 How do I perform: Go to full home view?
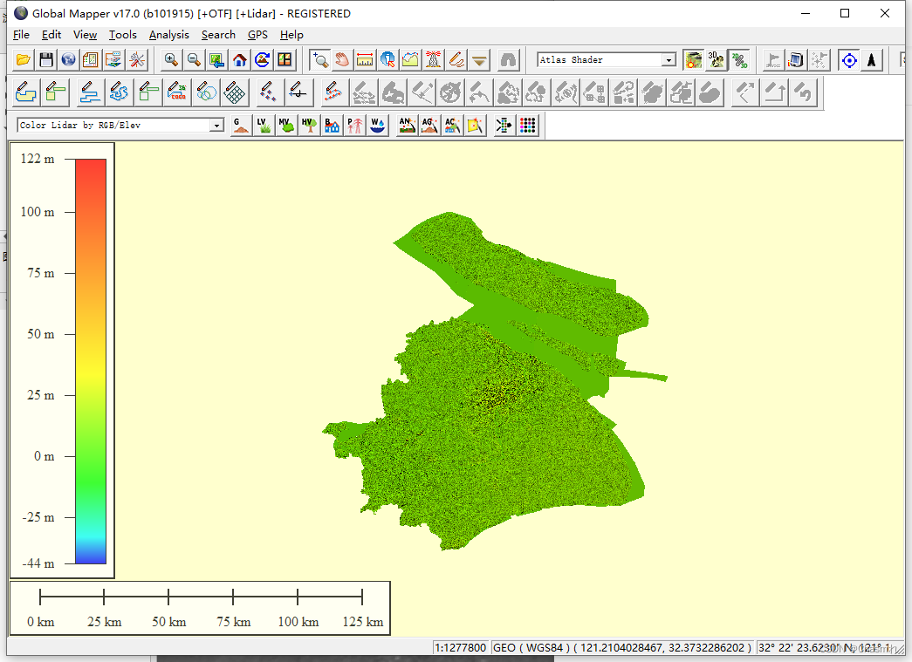click(239, 60)
